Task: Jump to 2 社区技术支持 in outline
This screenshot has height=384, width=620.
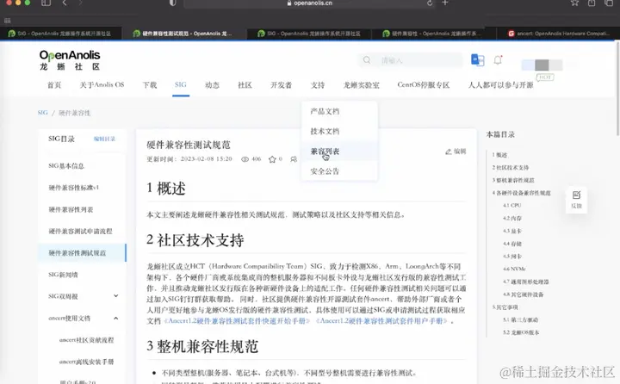Action: click(x=511, y=167)
